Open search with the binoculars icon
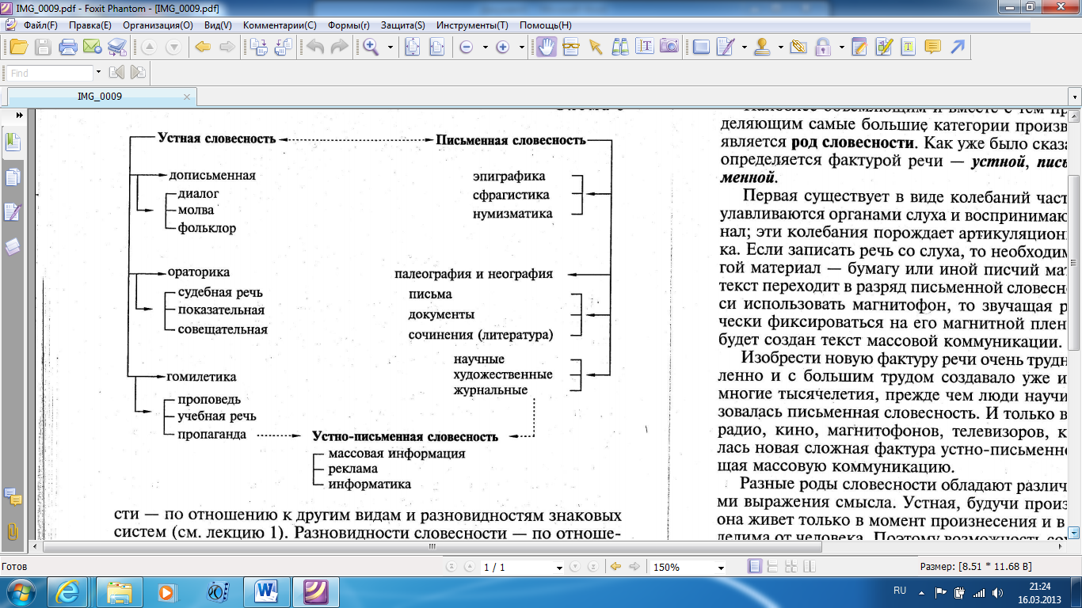 click(x=620, y=47)
